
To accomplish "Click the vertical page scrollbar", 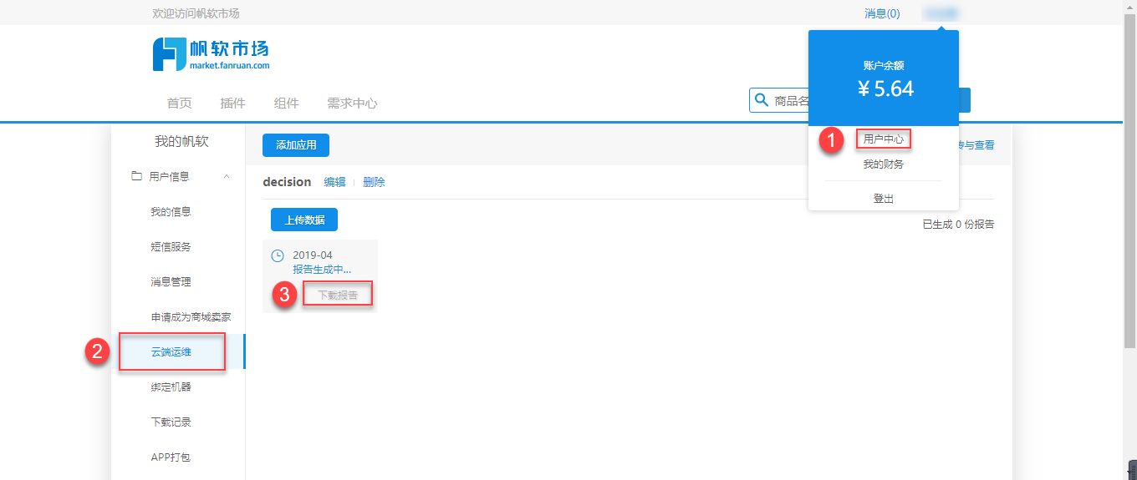I will pyautogui.click(x=1129, y=179).
